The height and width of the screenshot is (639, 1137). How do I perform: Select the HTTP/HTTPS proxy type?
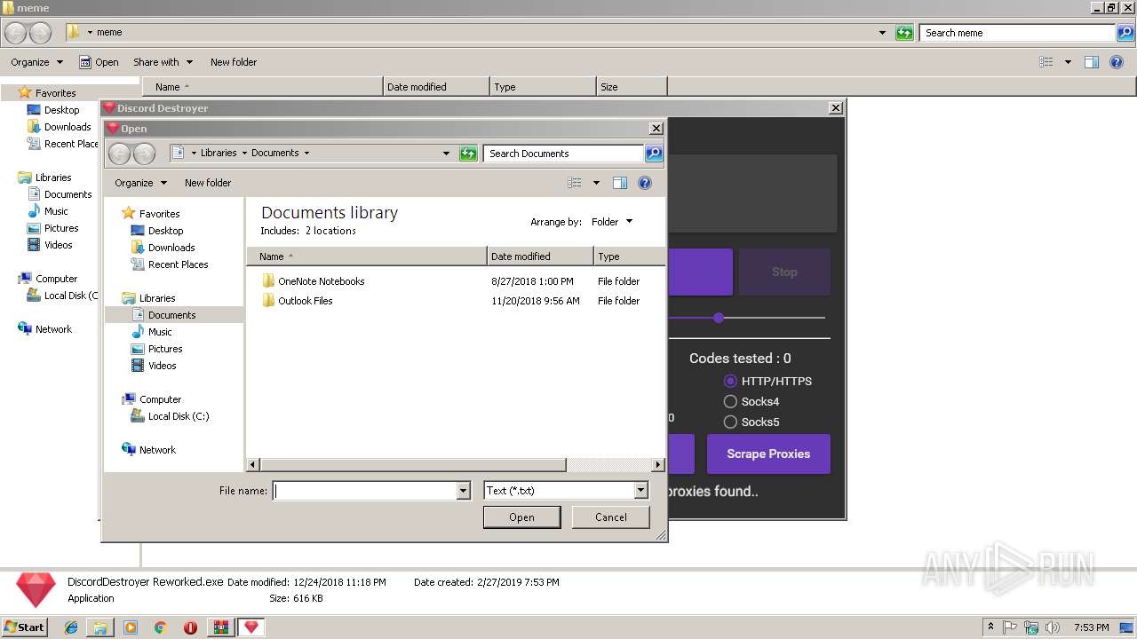coord(767,381)
